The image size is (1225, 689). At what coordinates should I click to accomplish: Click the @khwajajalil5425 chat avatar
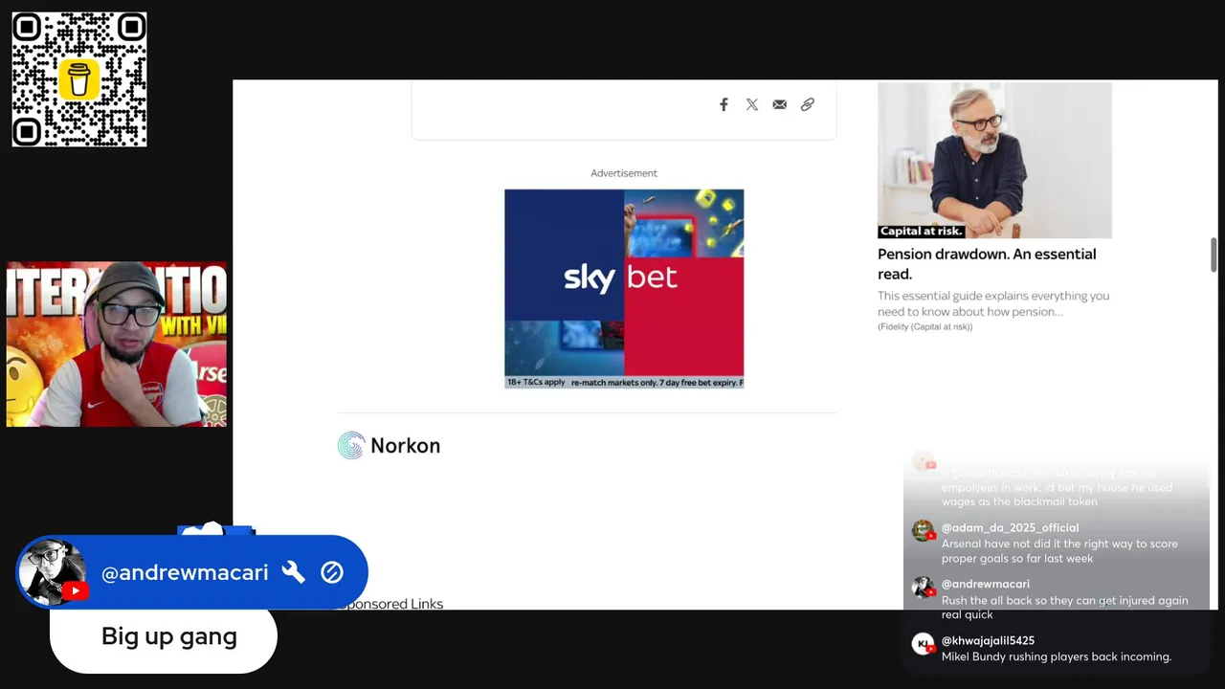tap(923, 644)
